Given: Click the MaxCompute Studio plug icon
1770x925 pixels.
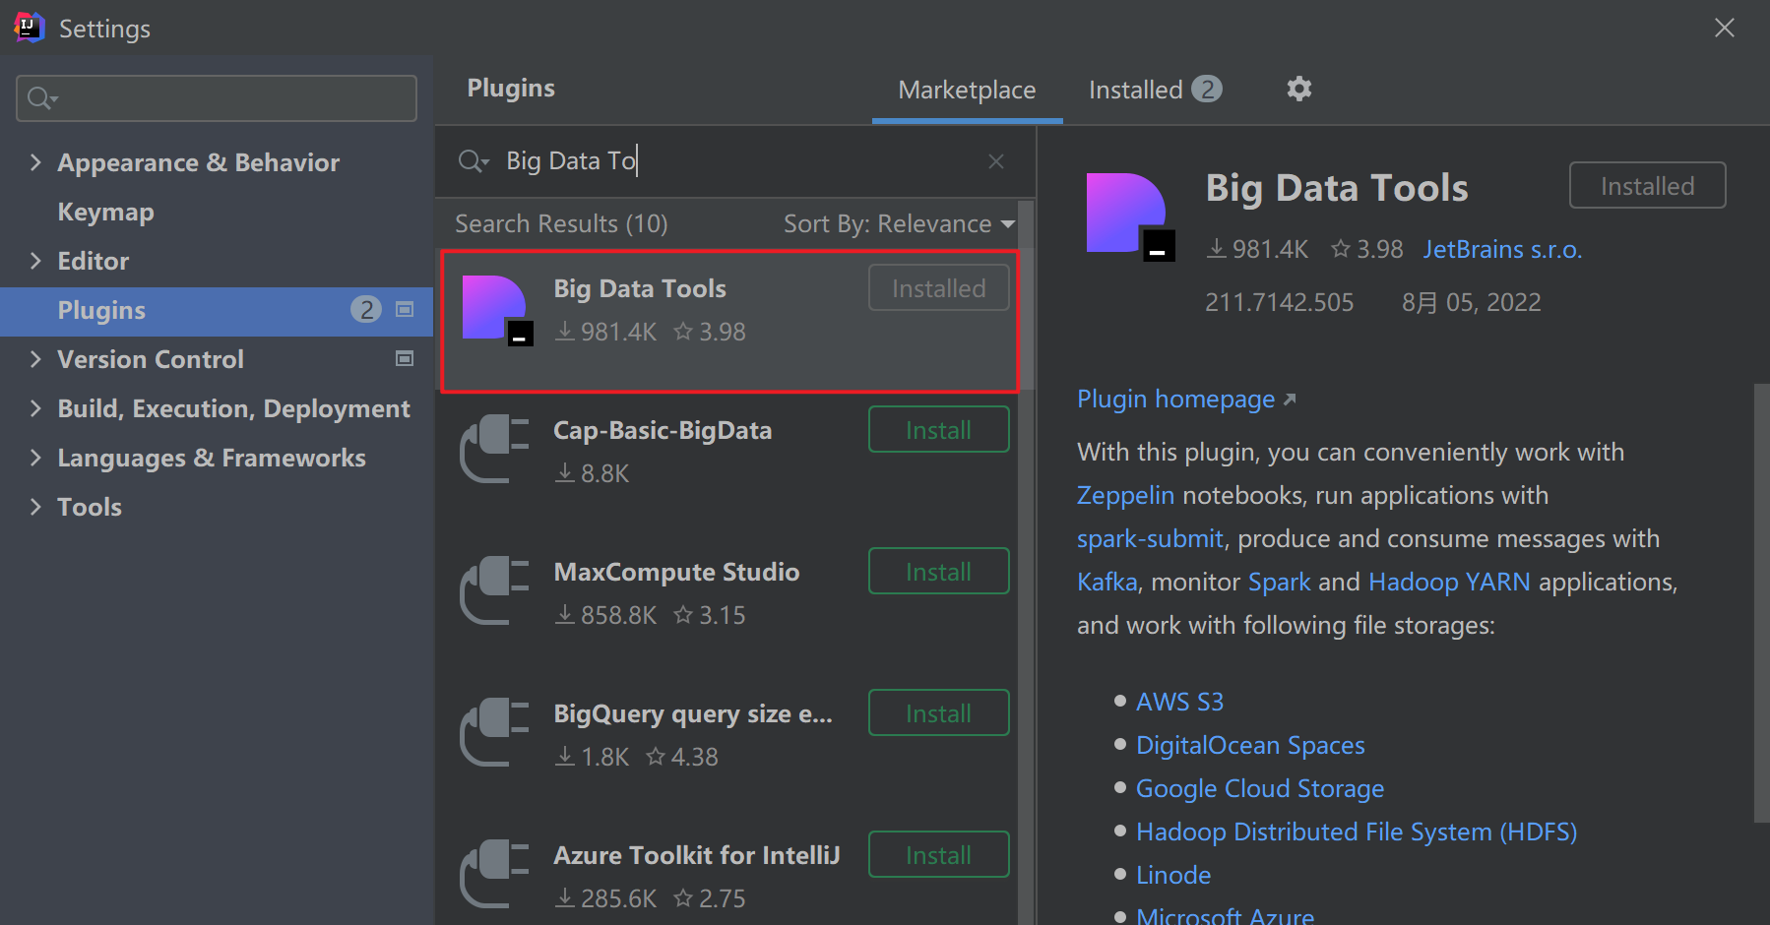Looking at the screenshot, I should 495,591.
